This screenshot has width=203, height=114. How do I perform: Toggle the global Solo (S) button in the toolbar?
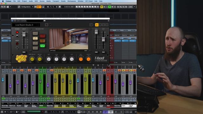click(104, 7)
